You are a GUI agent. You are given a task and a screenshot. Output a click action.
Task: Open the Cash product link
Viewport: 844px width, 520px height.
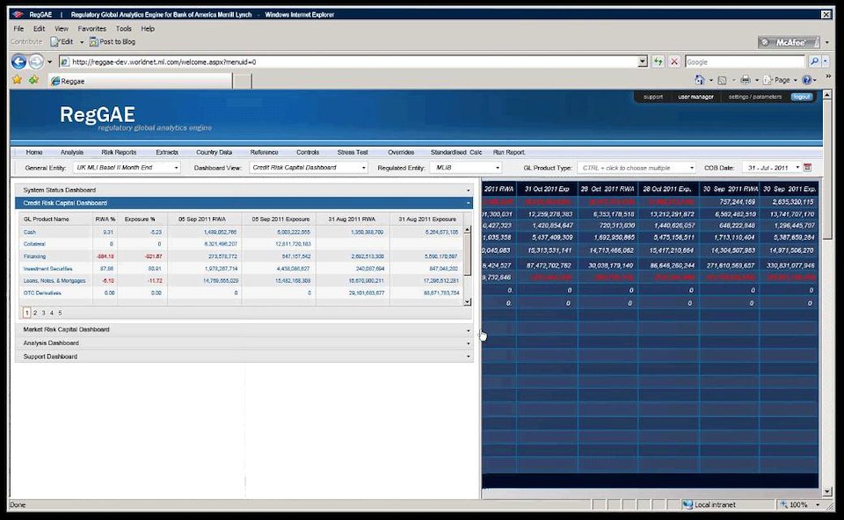point(30,232)
